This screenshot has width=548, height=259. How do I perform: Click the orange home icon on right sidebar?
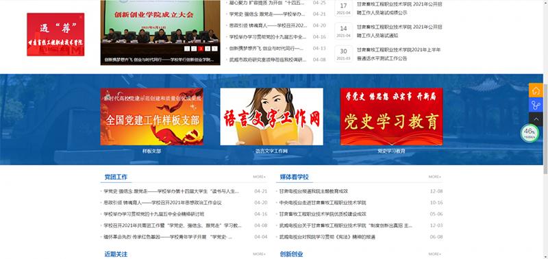tap(536, 90)
